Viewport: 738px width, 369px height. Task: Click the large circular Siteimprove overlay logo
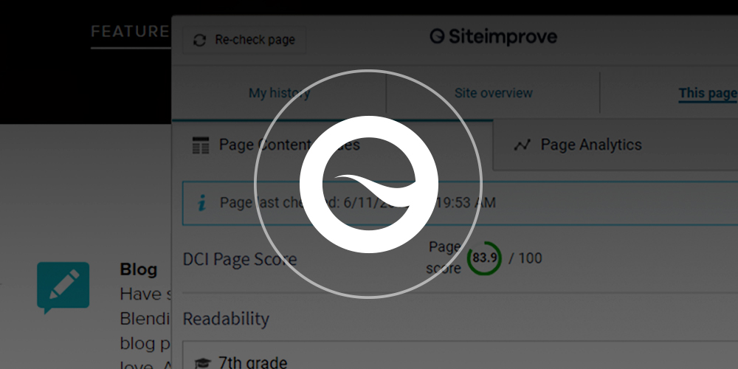[x=368, y=184]
